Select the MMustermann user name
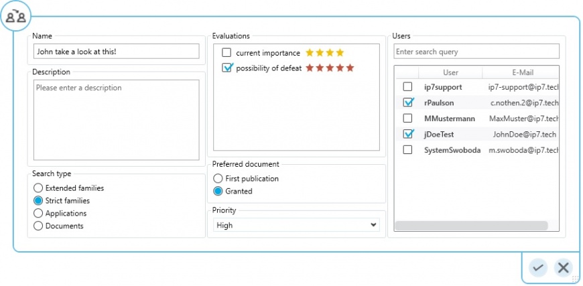 pos(450,119)
